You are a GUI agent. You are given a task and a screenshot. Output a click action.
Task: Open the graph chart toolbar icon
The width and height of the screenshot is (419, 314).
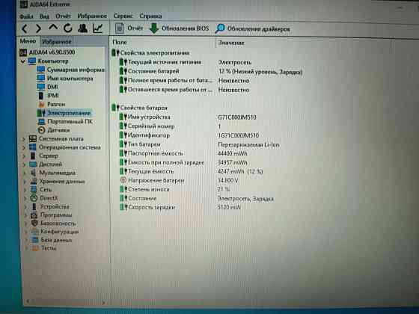point(97,28)
